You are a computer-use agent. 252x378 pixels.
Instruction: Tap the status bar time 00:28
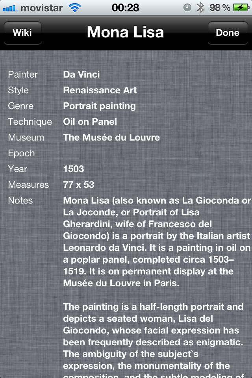(125, 7)
